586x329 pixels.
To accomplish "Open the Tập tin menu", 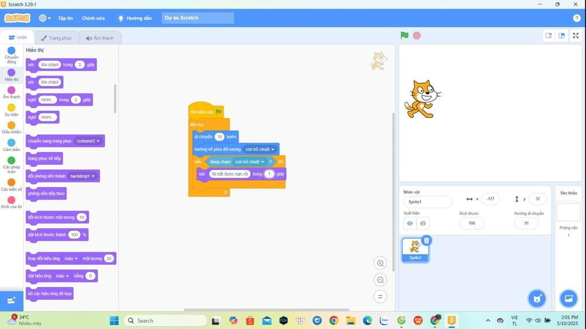I will [65, 18].
